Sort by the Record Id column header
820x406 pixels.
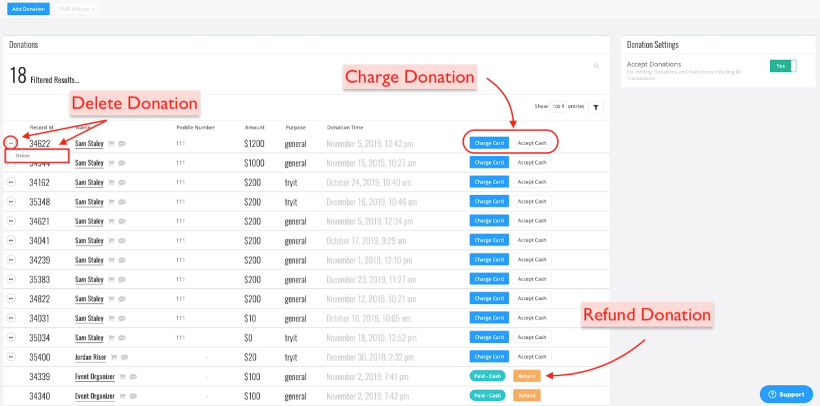click(42, 128)
